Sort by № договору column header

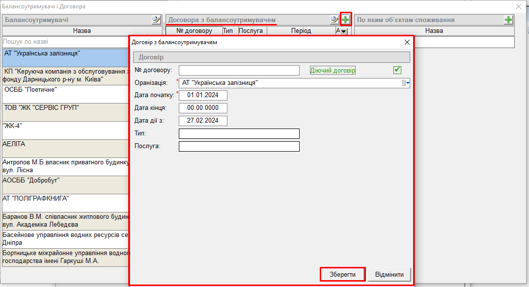[x=194, y=31]
